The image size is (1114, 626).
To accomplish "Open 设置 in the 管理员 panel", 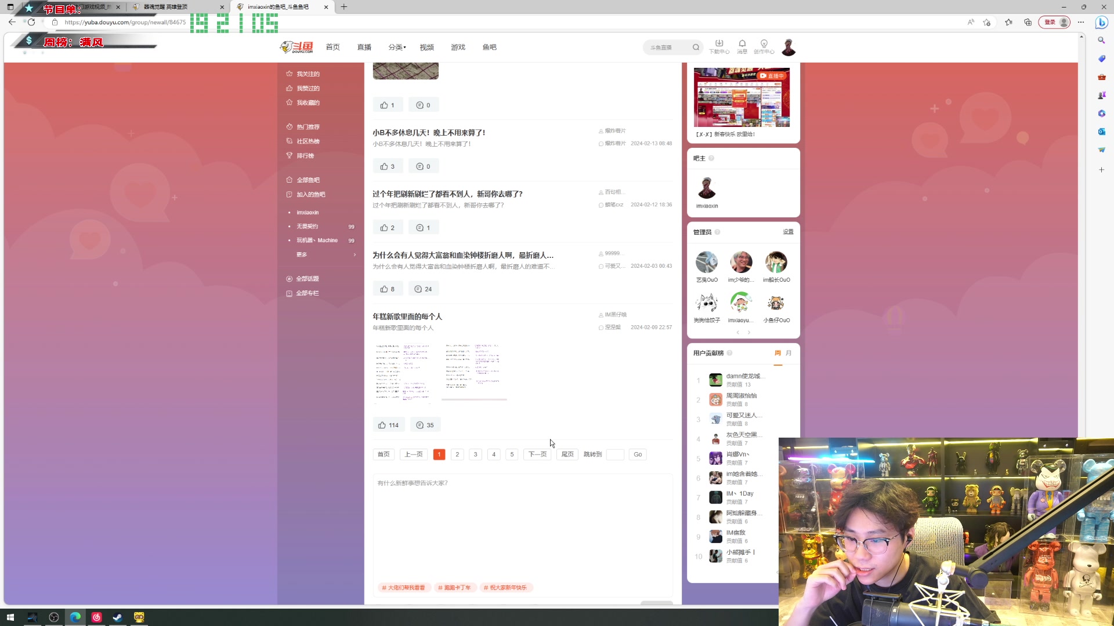I will point(788,231).
